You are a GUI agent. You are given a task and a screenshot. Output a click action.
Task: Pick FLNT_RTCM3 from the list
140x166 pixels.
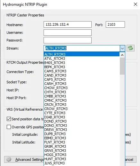[x=82, y=142]
